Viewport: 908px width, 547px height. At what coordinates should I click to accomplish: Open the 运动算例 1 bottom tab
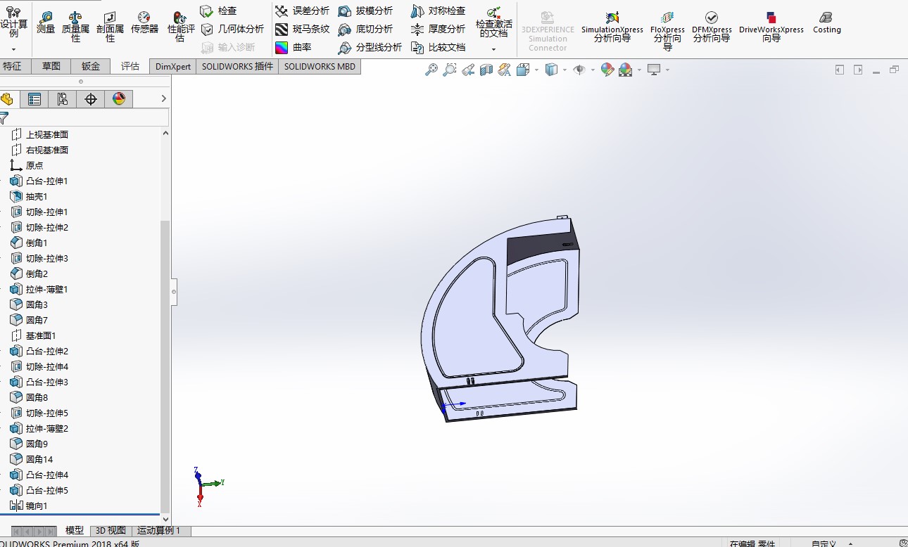(158, 531)
